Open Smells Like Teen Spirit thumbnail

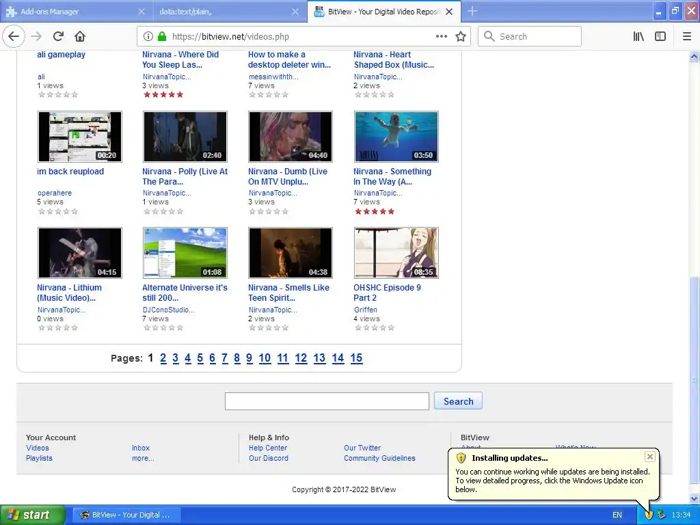click(291, 253)
